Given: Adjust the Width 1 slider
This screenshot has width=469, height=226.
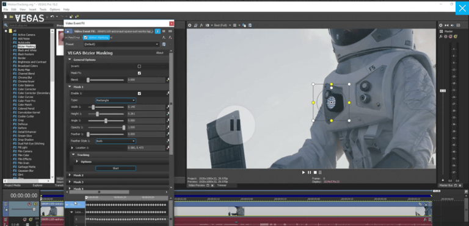Looking at the screenshot, I should tap(93, 107).
